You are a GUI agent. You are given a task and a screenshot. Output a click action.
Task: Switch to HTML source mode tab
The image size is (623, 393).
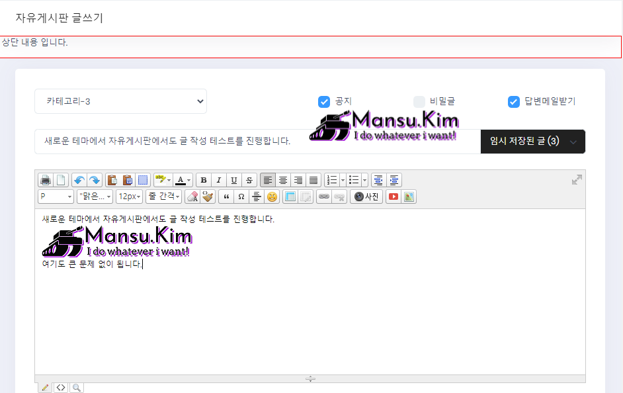(61, 388)
